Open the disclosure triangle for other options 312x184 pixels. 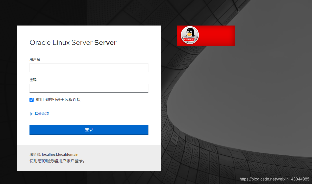tap(31, 114)
